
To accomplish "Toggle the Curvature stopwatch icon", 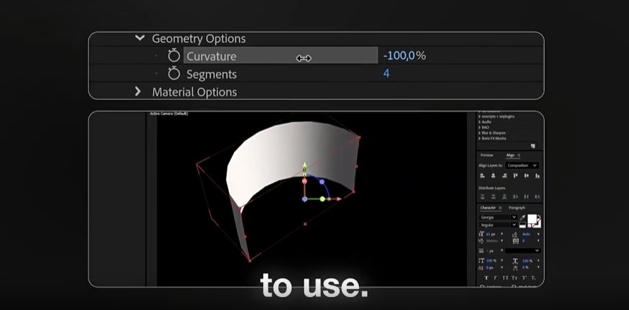I will tap(173, 56).
